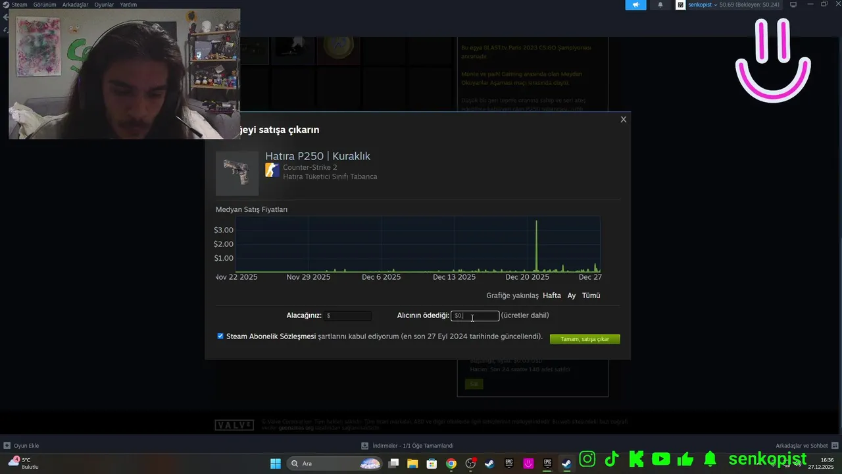Click the Steam logo in menu bar
The width and height of the screenshot is (842, 474).
click(6, 5)
